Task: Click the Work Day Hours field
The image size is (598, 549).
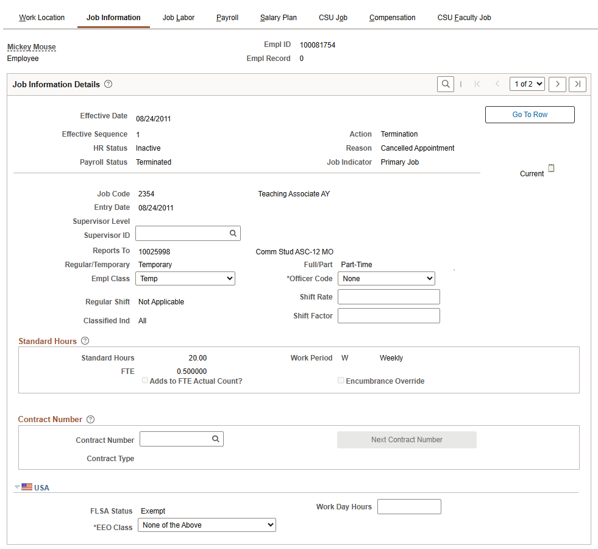Action: click(408, 507)
